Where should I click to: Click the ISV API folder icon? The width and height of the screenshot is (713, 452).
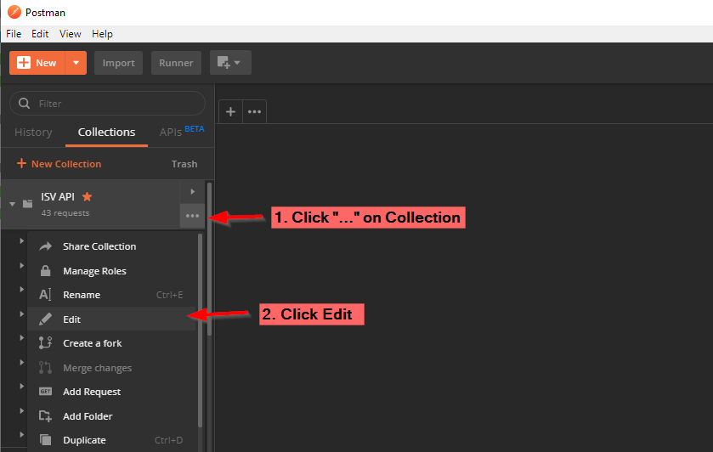click(28, 204)
